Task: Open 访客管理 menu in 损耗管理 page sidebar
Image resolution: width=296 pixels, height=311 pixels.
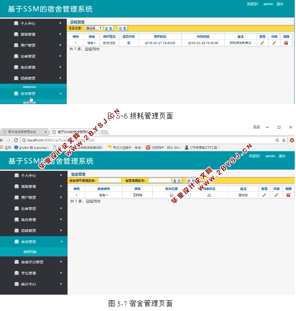Action: (28, 56)
